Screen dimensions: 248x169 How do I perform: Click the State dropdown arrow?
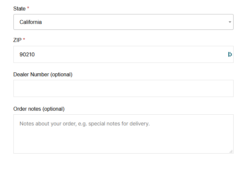(x=230, y=22)
